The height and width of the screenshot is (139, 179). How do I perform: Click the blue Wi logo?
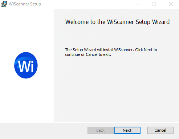coord(26,65)
